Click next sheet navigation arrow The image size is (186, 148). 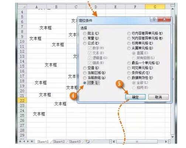[x=28, y=141]
